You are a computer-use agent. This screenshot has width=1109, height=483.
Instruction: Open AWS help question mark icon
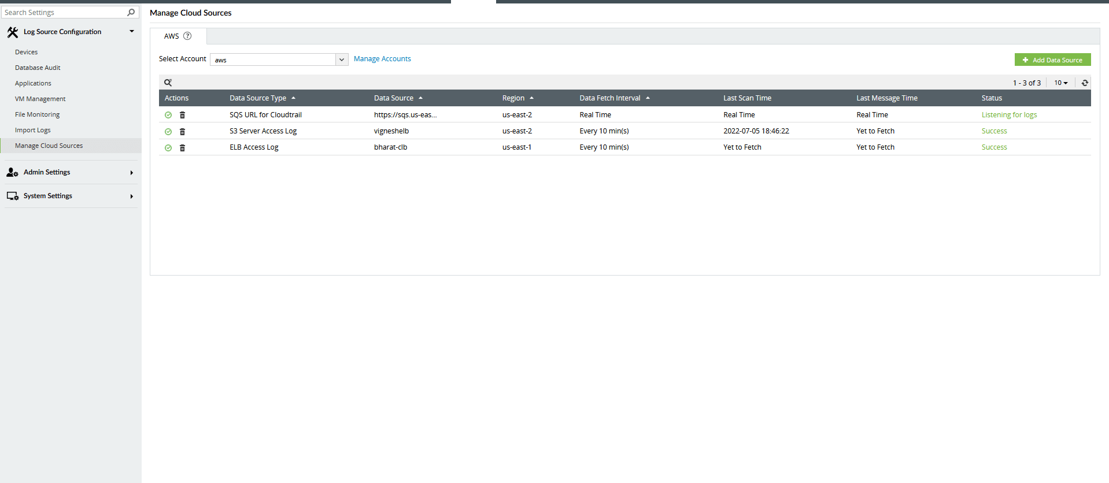click(187, 36)
